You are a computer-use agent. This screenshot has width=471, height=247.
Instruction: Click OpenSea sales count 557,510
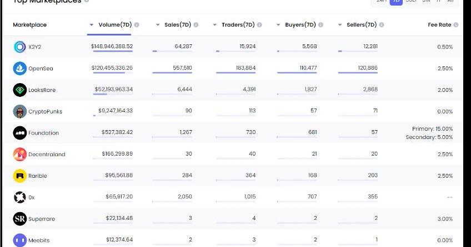182,68
